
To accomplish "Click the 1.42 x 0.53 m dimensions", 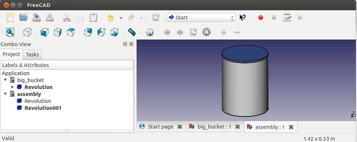I will click(319, 139).
